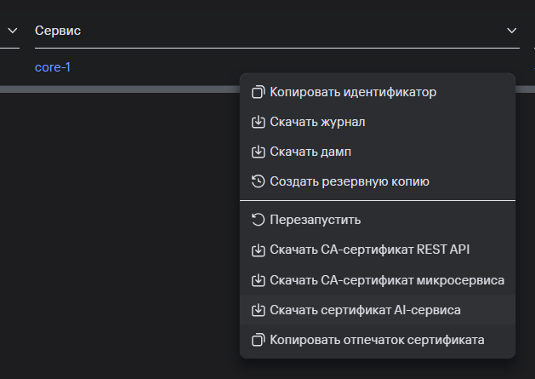Select Перезапустить in the context menu
This screenshot has width=535, height=379.
[378, 220]
